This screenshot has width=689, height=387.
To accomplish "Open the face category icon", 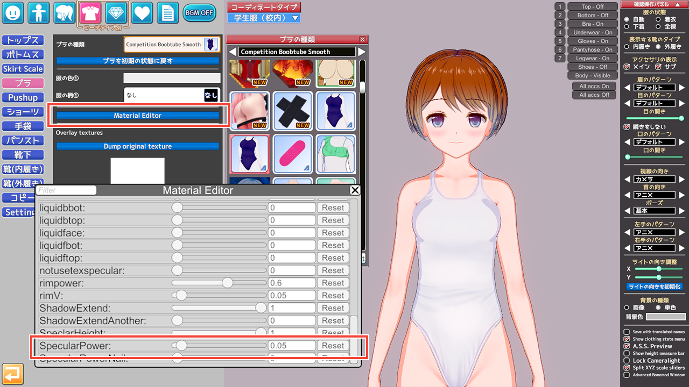I will (x=13, y=12).
